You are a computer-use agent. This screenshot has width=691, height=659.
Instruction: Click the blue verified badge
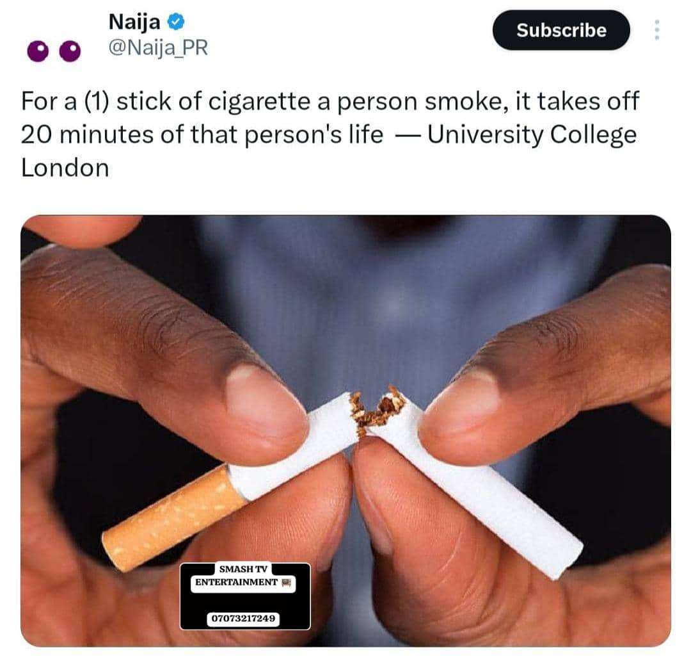(x=177, y=22)
